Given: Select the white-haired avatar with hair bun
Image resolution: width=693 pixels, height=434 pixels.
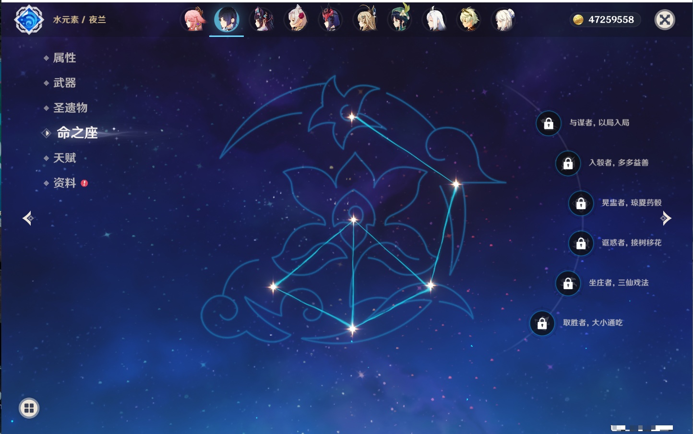Looking at the screenshot, I should point(504,20).
